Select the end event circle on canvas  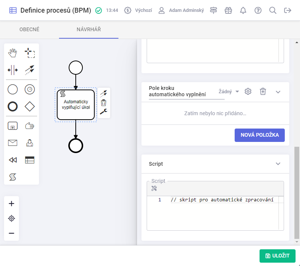pyautogui.click(x=76, y=146)
